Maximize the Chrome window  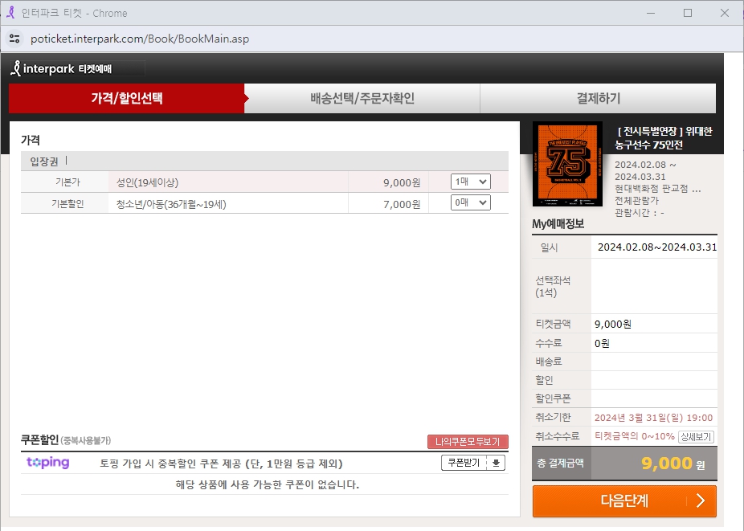coord(688,13)
